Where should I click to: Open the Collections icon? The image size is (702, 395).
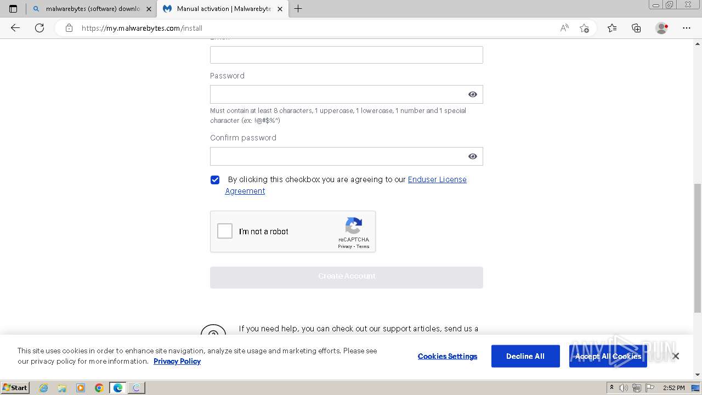(x=636, y=28)
